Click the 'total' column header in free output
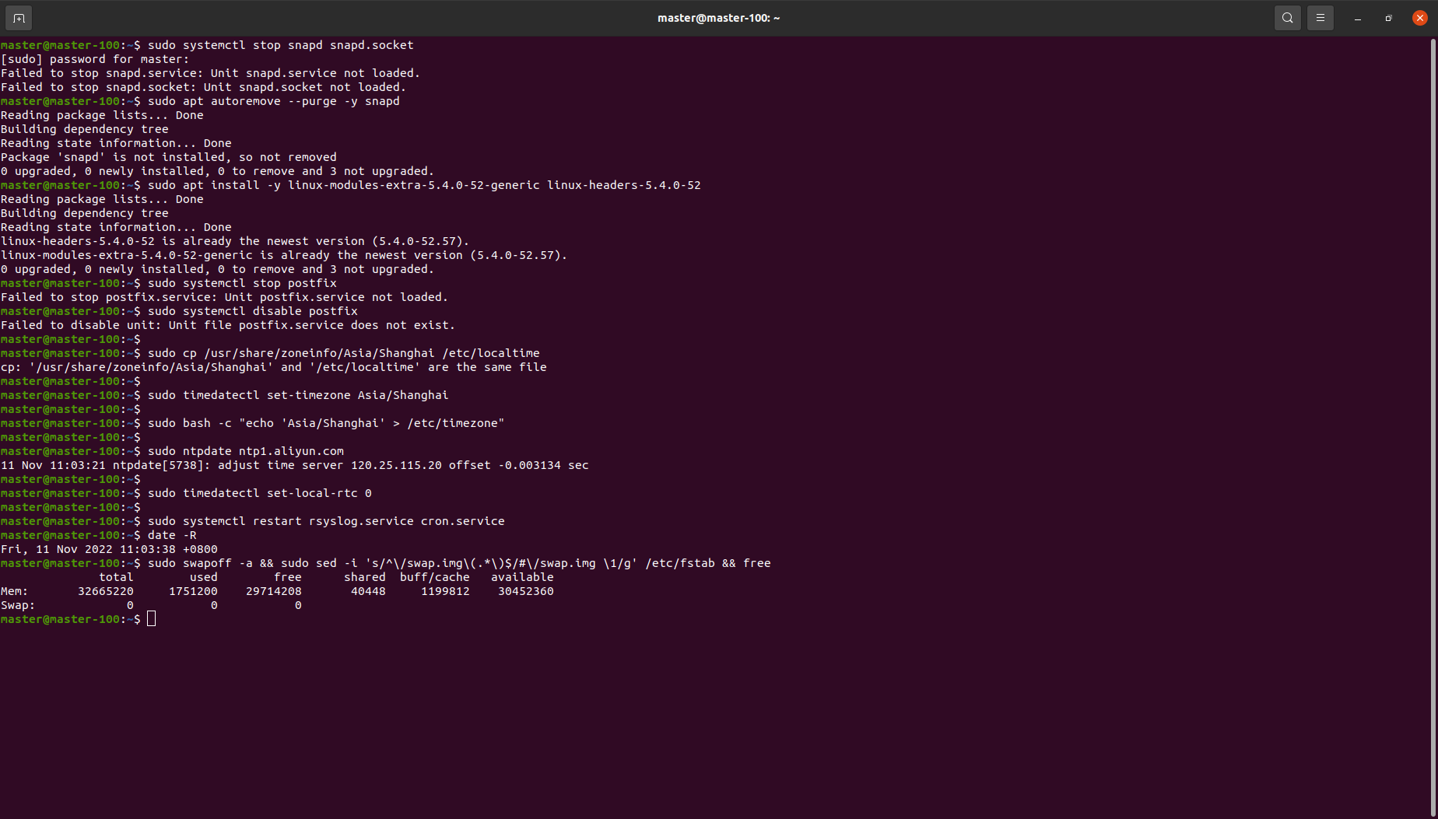This screenshot has height=819, width=1438. pos(116,577)
